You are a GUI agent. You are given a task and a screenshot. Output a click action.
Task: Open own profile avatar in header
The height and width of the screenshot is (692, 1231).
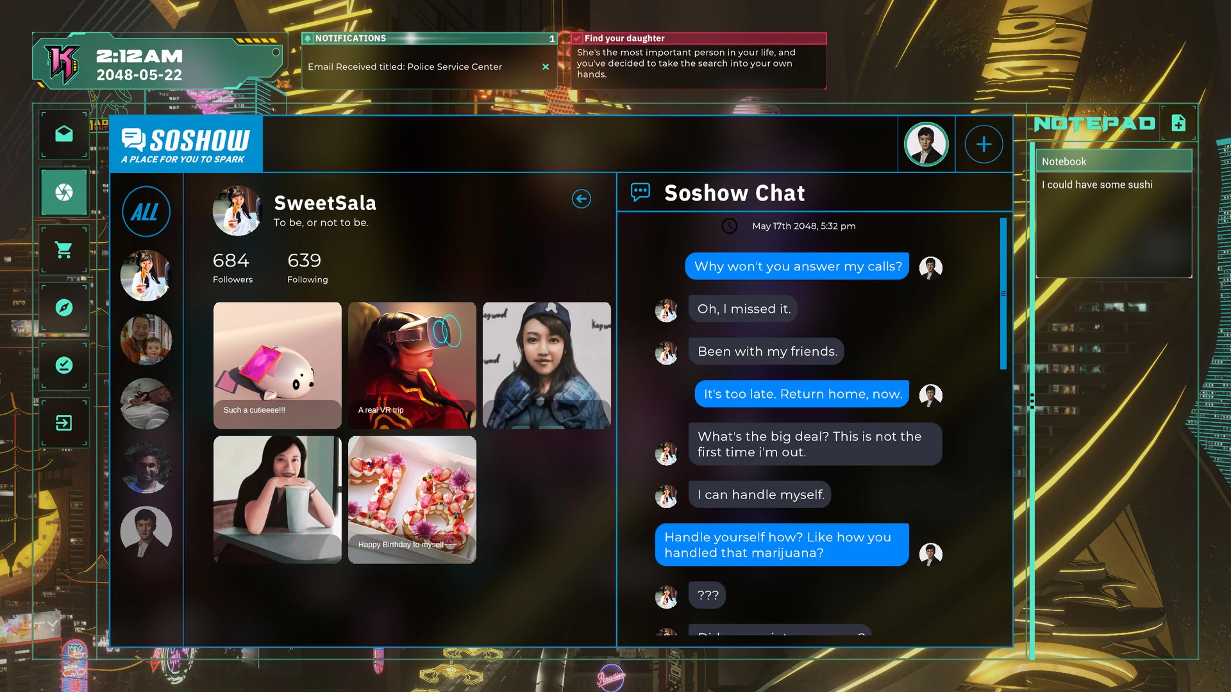click(926, 144)
